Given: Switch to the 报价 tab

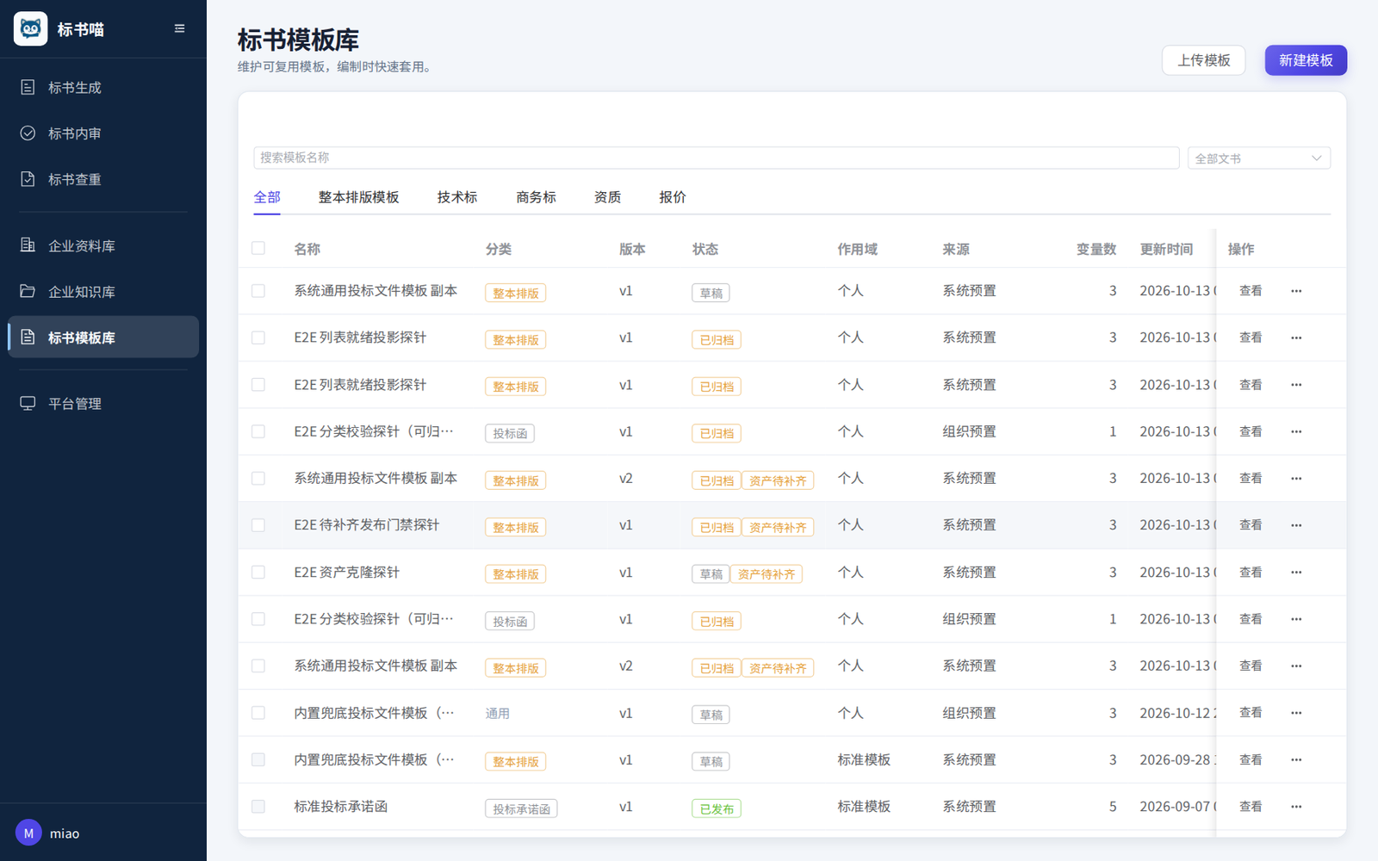Looking at the screenshot, I should click(x=673, y=197).
